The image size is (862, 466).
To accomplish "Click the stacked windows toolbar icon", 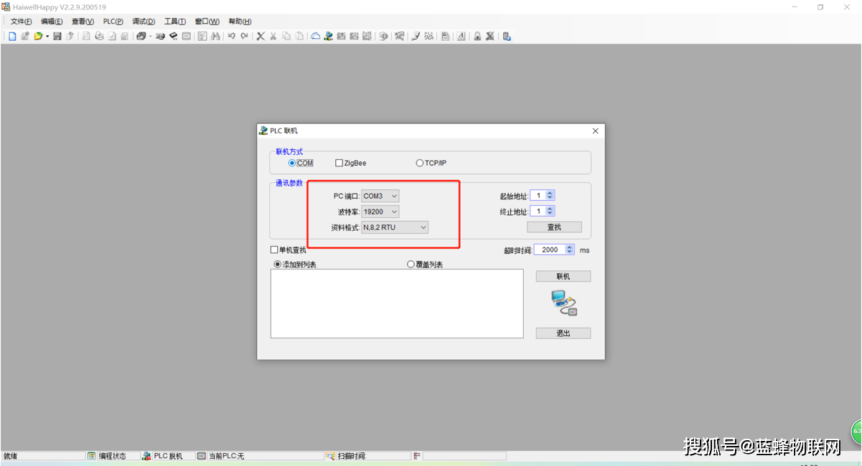I will [x=140, y=36].
